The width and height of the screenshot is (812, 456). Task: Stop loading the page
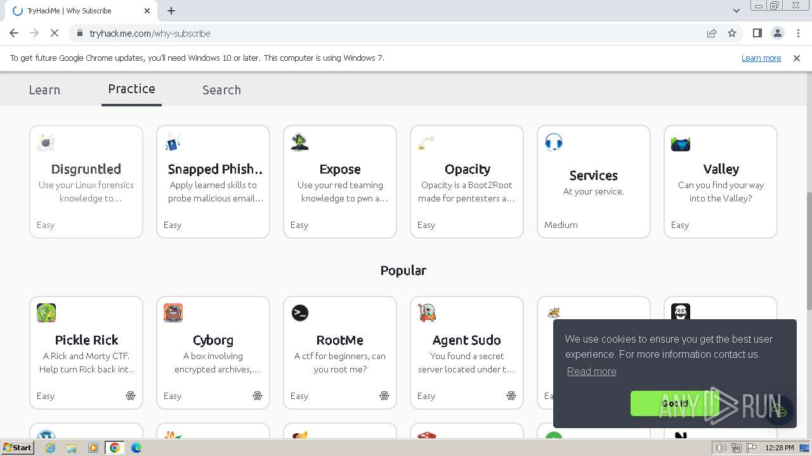tap(55, 33)
